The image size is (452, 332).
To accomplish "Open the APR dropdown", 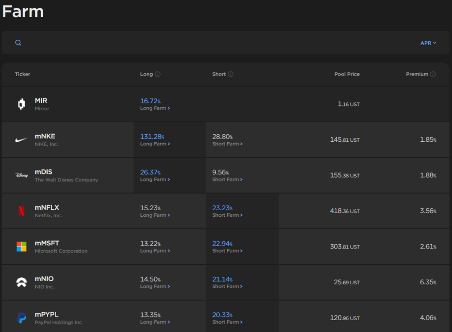I will tap(428, 43).
